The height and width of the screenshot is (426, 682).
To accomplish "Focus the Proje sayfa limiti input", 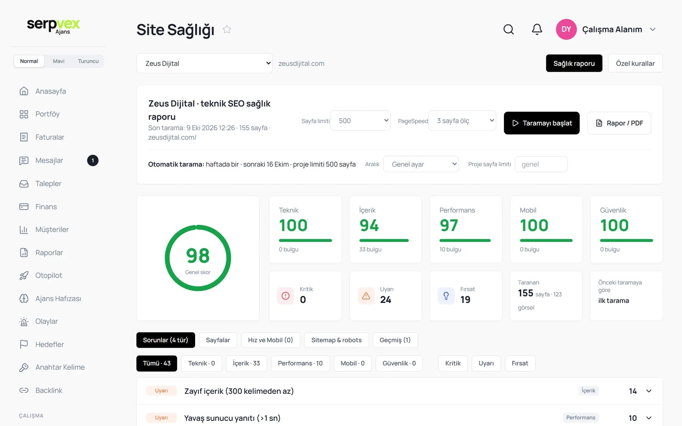I will point(541,164).
